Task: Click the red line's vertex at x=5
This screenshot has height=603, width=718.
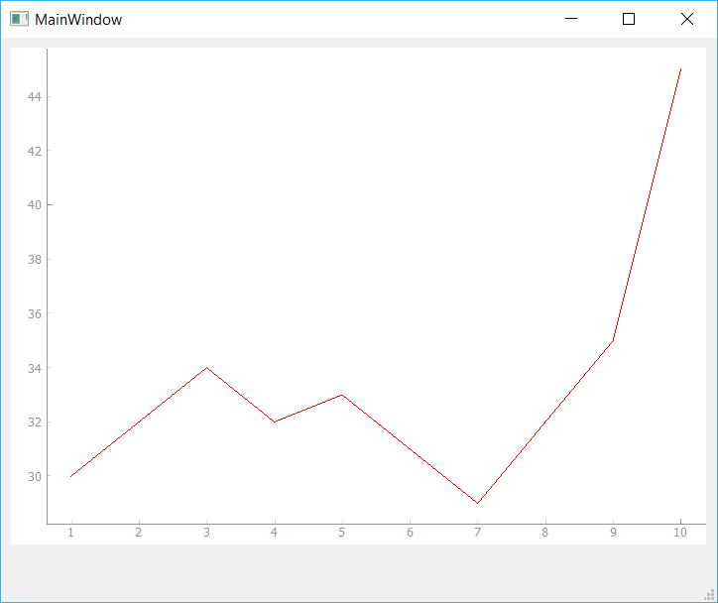Action: [x=342, y=395]
